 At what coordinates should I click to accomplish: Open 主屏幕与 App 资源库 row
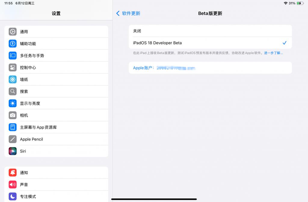coord(56,127)
